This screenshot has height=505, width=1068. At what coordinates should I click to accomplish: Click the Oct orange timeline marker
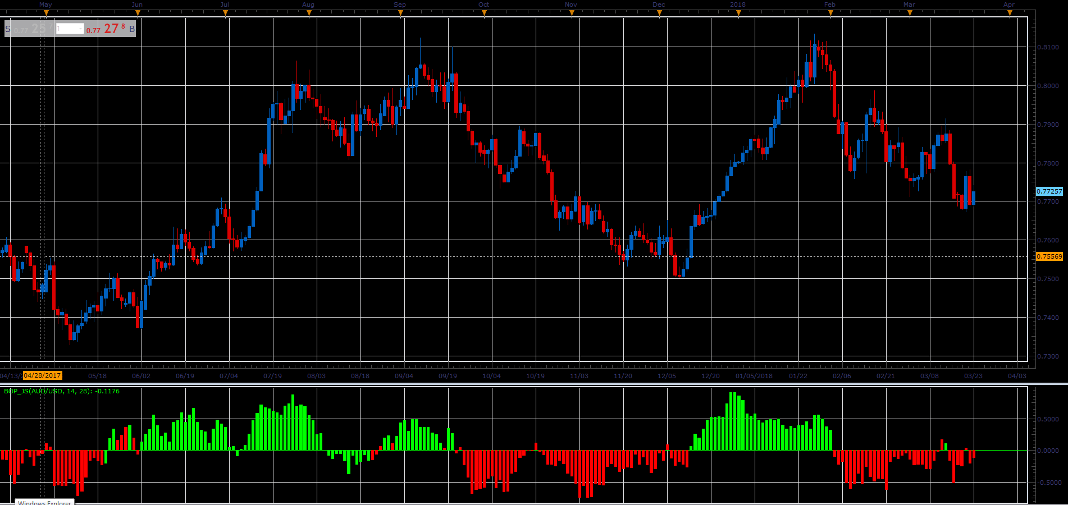pos(485,13)
